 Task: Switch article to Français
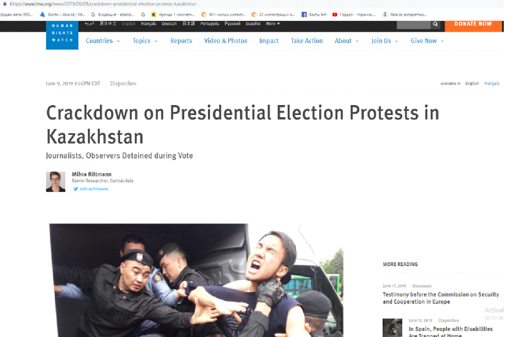492,83
